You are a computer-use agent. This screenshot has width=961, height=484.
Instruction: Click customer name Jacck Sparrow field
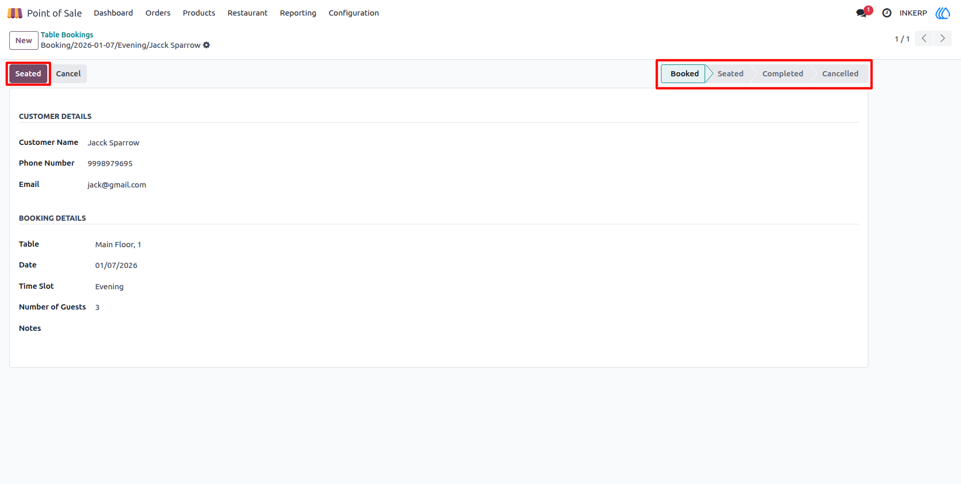[113, 143]
